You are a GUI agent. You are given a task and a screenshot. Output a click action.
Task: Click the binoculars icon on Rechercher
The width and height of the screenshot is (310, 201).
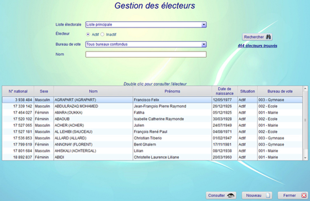268,37
